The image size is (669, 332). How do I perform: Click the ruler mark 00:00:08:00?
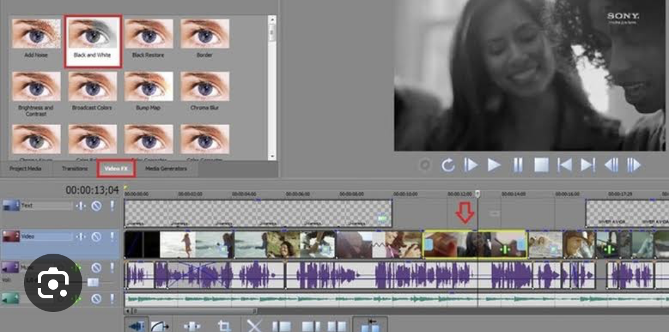click(x=352, y=194)
